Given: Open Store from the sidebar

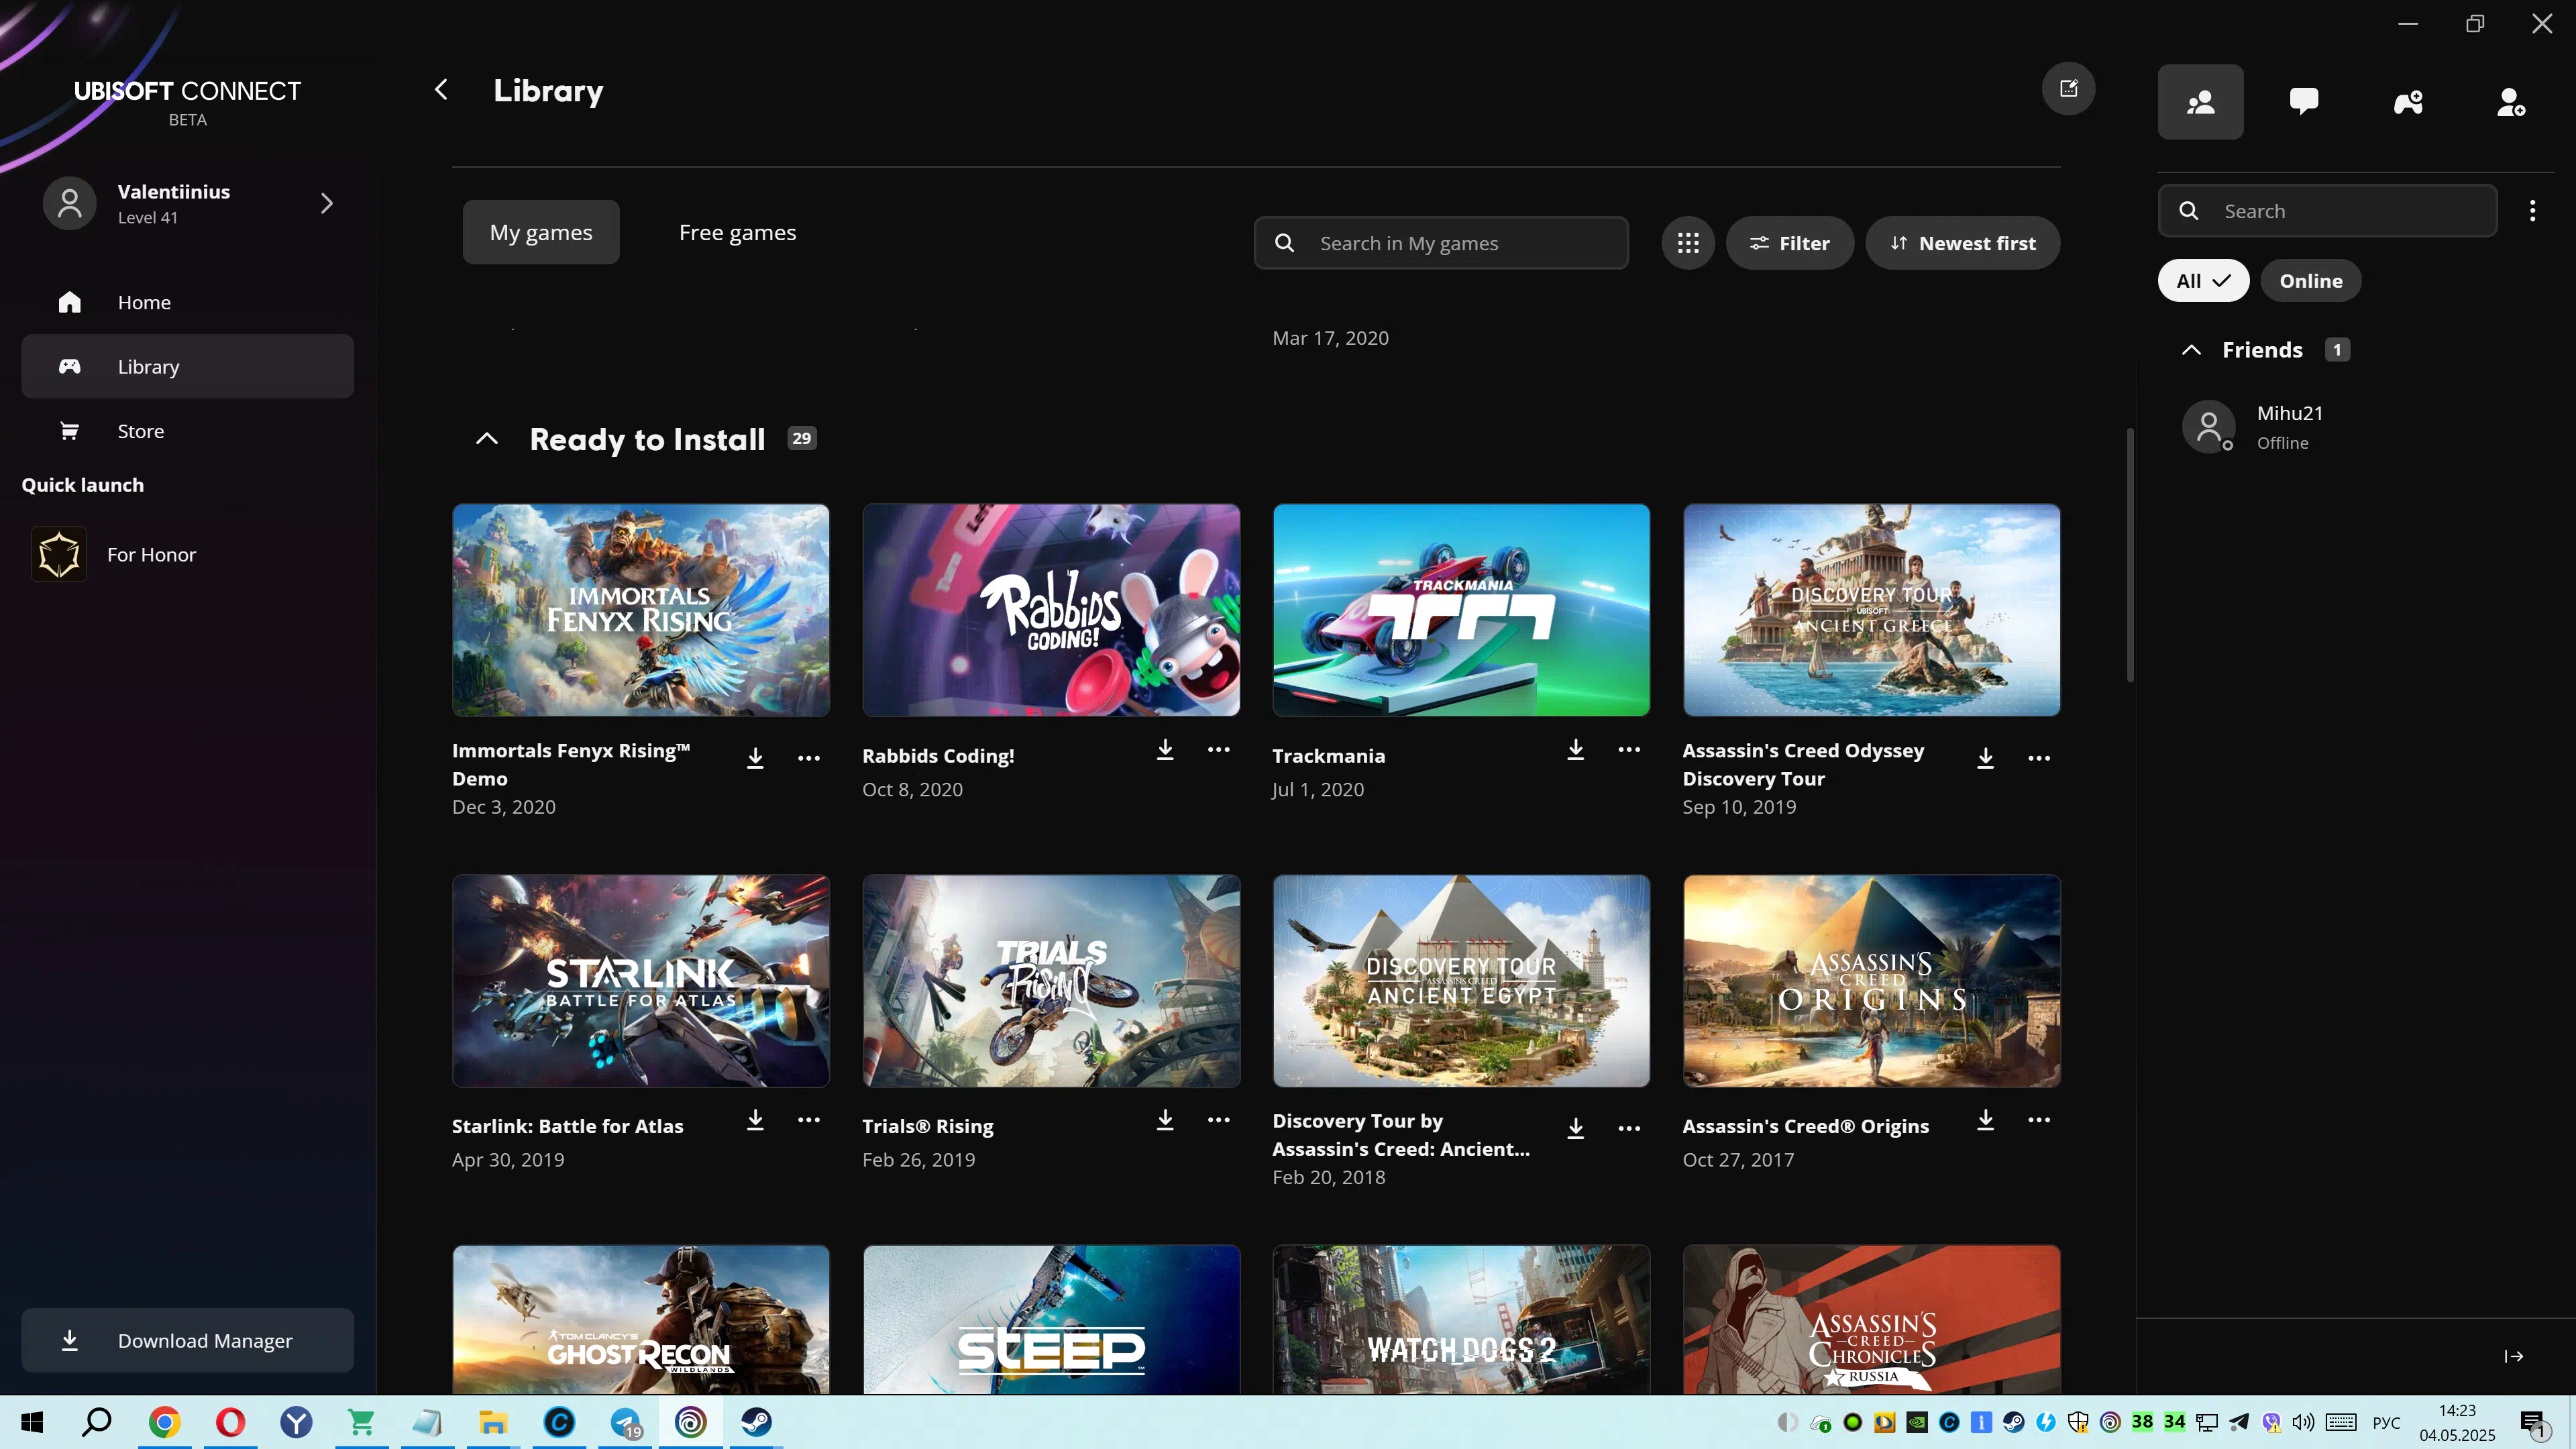Looking at the screenshot, I should pos(188,431).
